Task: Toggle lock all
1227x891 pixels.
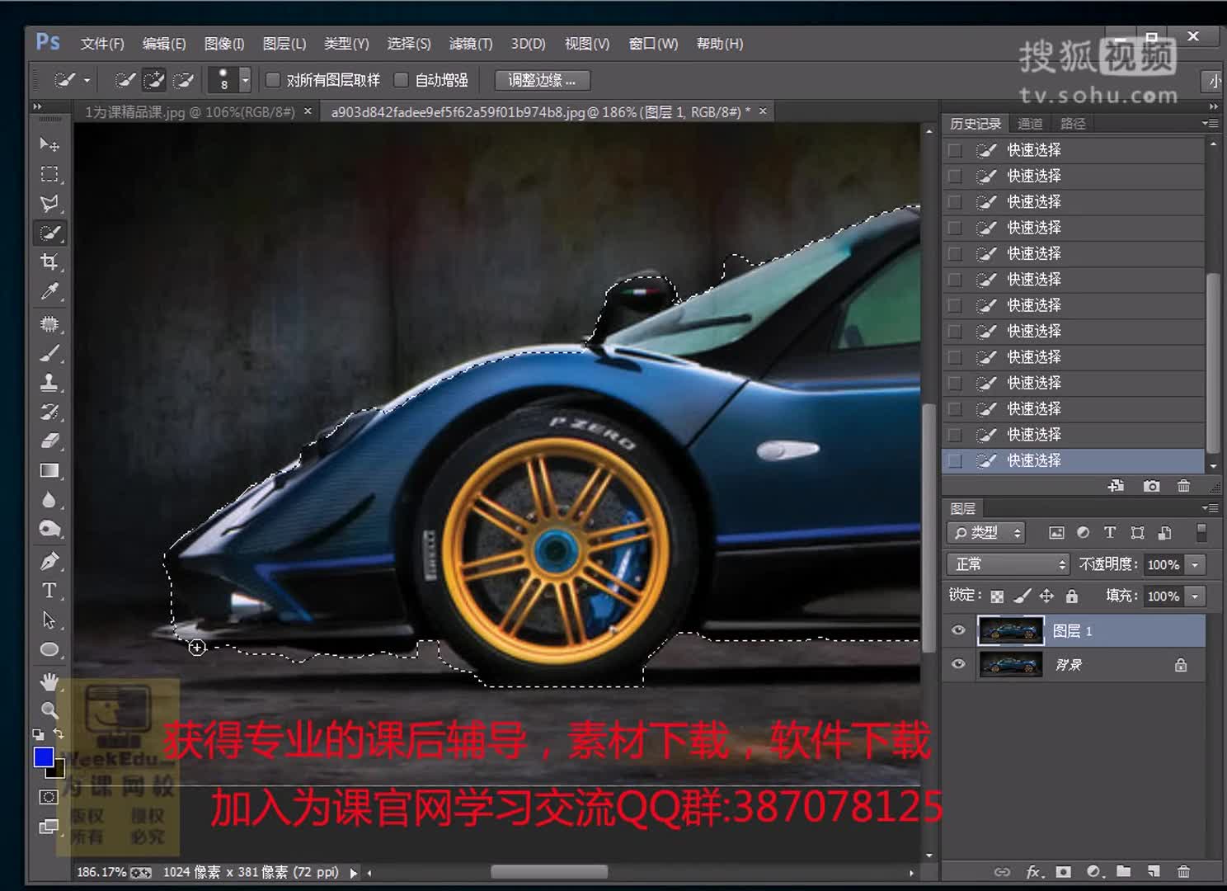Action: (x=1071, y=596)
